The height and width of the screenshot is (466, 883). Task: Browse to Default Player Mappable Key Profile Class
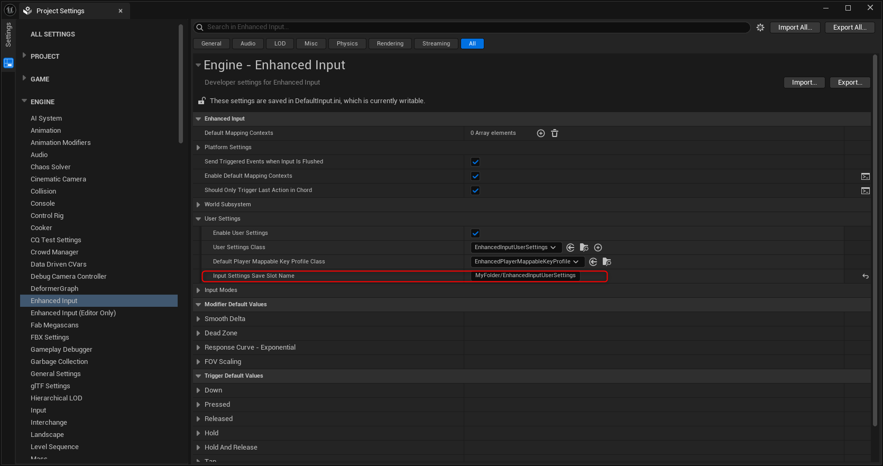tap(607, 262)
